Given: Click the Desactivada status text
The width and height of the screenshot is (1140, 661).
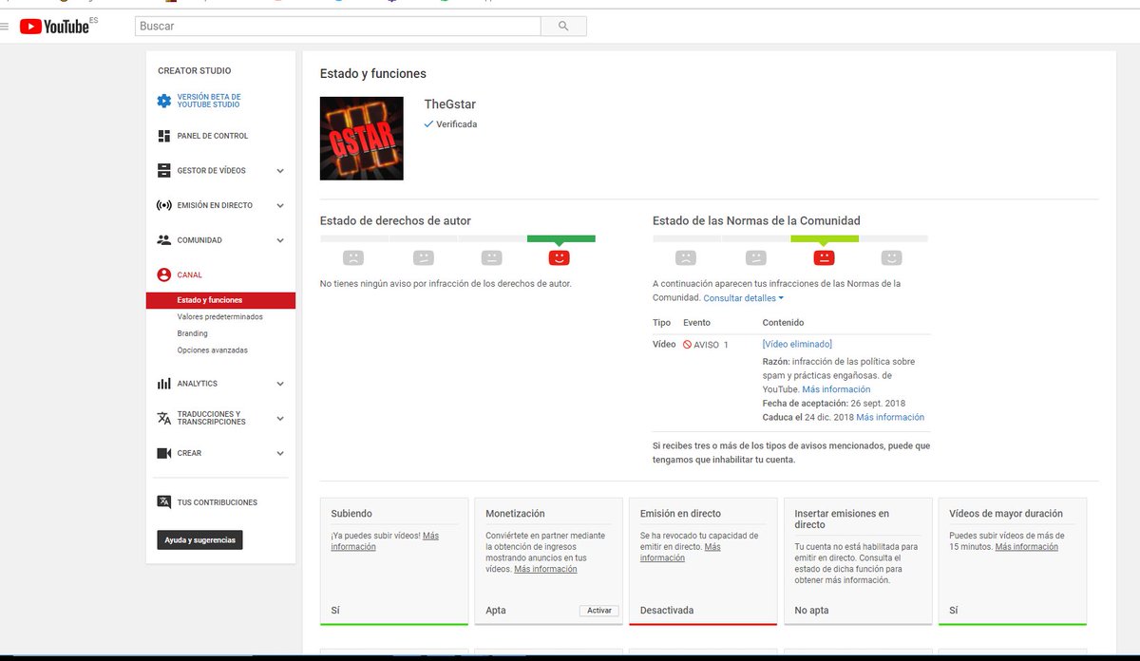Looking at the screenshot, I should [667, 611].
